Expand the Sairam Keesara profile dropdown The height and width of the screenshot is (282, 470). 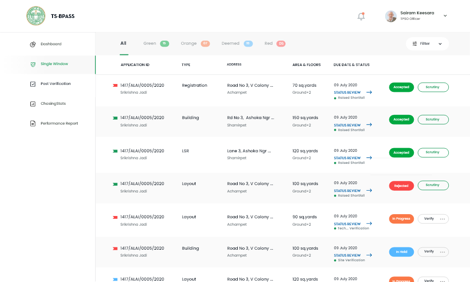(x=445, y=16)
